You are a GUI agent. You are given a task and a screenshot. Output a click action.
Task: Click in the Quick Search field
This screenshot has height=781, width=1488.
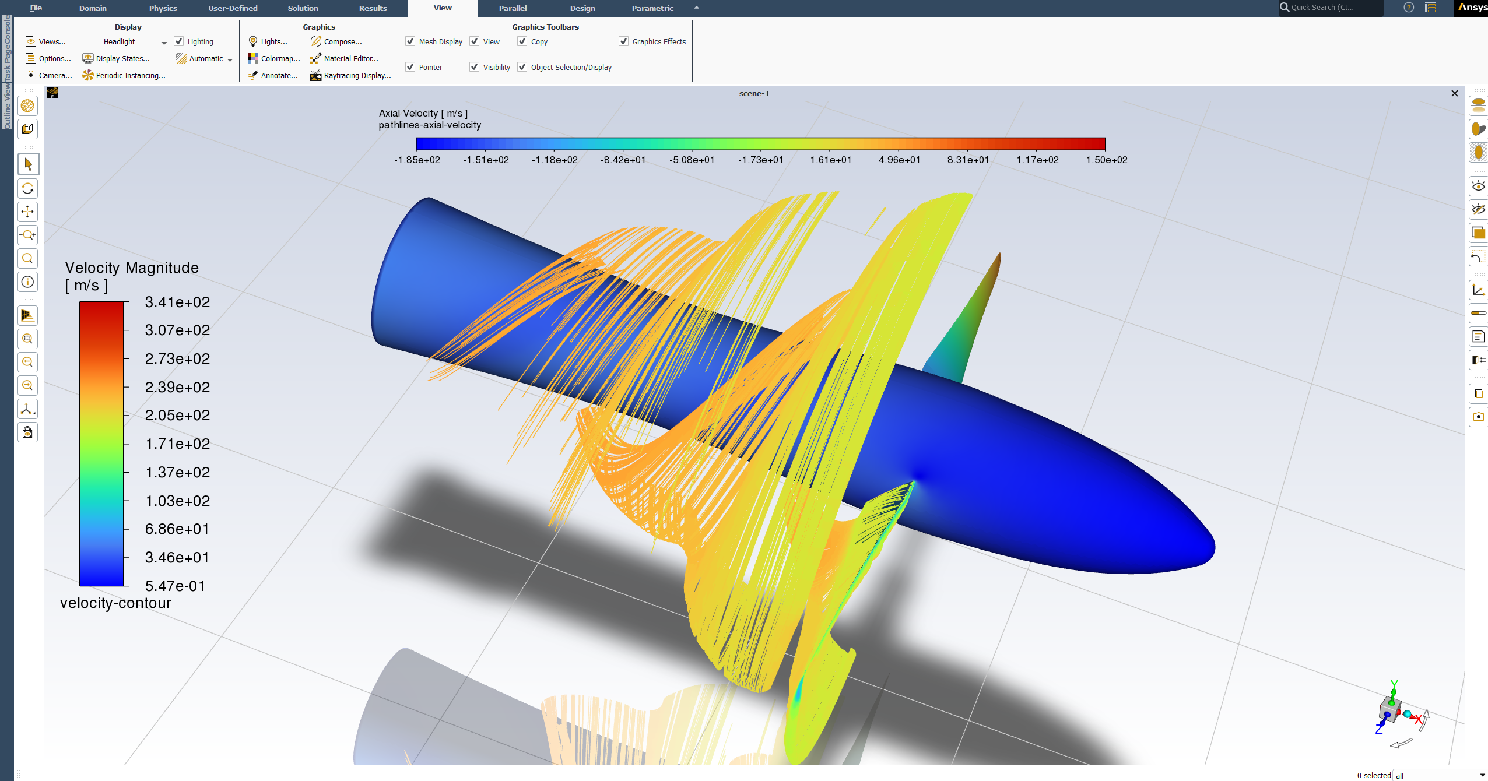[x=1331, y=8]
